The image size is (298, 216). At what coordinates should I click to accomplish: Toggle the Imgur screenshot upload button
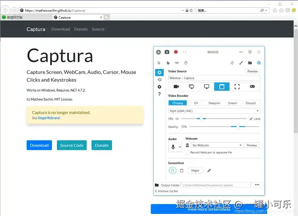click(195, 170)
